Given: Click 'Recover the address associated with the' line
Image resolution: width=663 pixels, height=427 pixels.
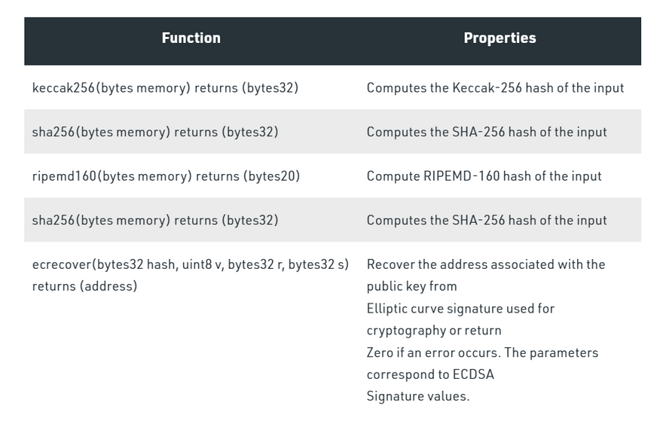Looking at the screenshot, I should pyautogui.click(x=486, y=265).
